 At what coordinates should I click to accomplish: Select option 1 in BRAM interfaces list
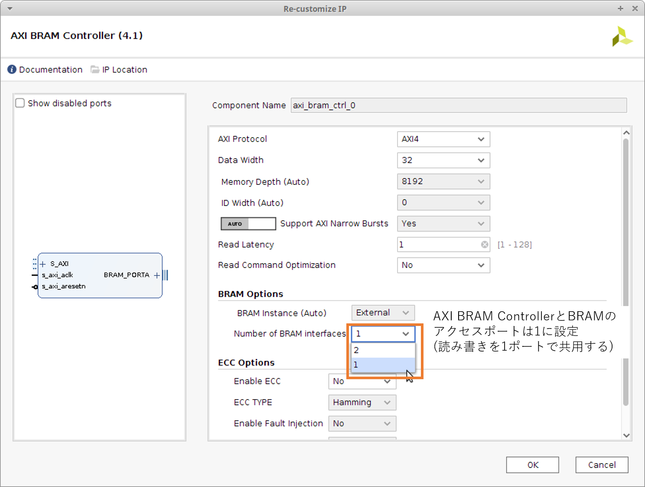click(383, 365)
